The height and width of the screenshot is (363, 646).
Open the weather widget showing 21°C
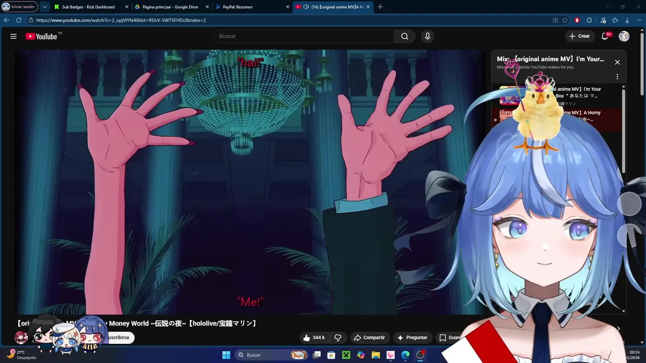point(21,355)
